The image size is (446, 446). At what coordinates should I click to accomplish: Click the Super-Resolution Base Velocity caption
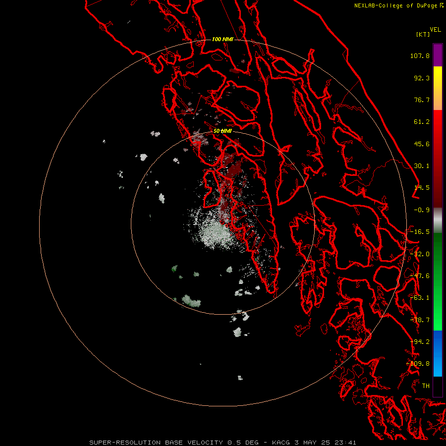(x=223, y=443)
